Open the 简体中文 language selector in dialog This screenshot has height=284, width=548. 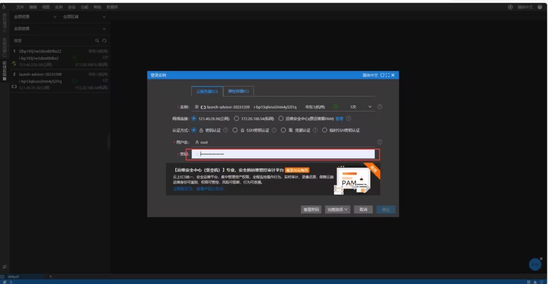tap(370, 75)
